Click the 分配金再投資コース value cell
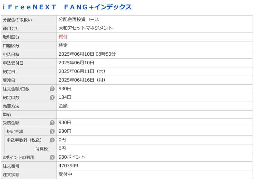Screen dimensions: 254x179 click(x=155, y=20)
